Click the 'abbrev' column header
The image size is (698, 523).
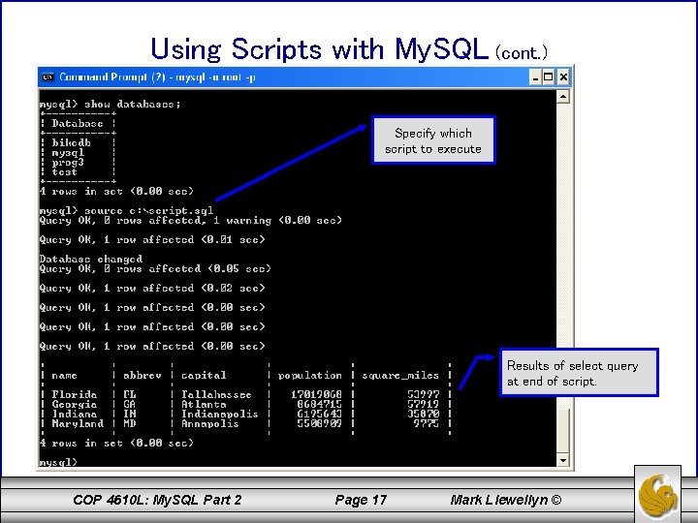click(x=142, y=376)
